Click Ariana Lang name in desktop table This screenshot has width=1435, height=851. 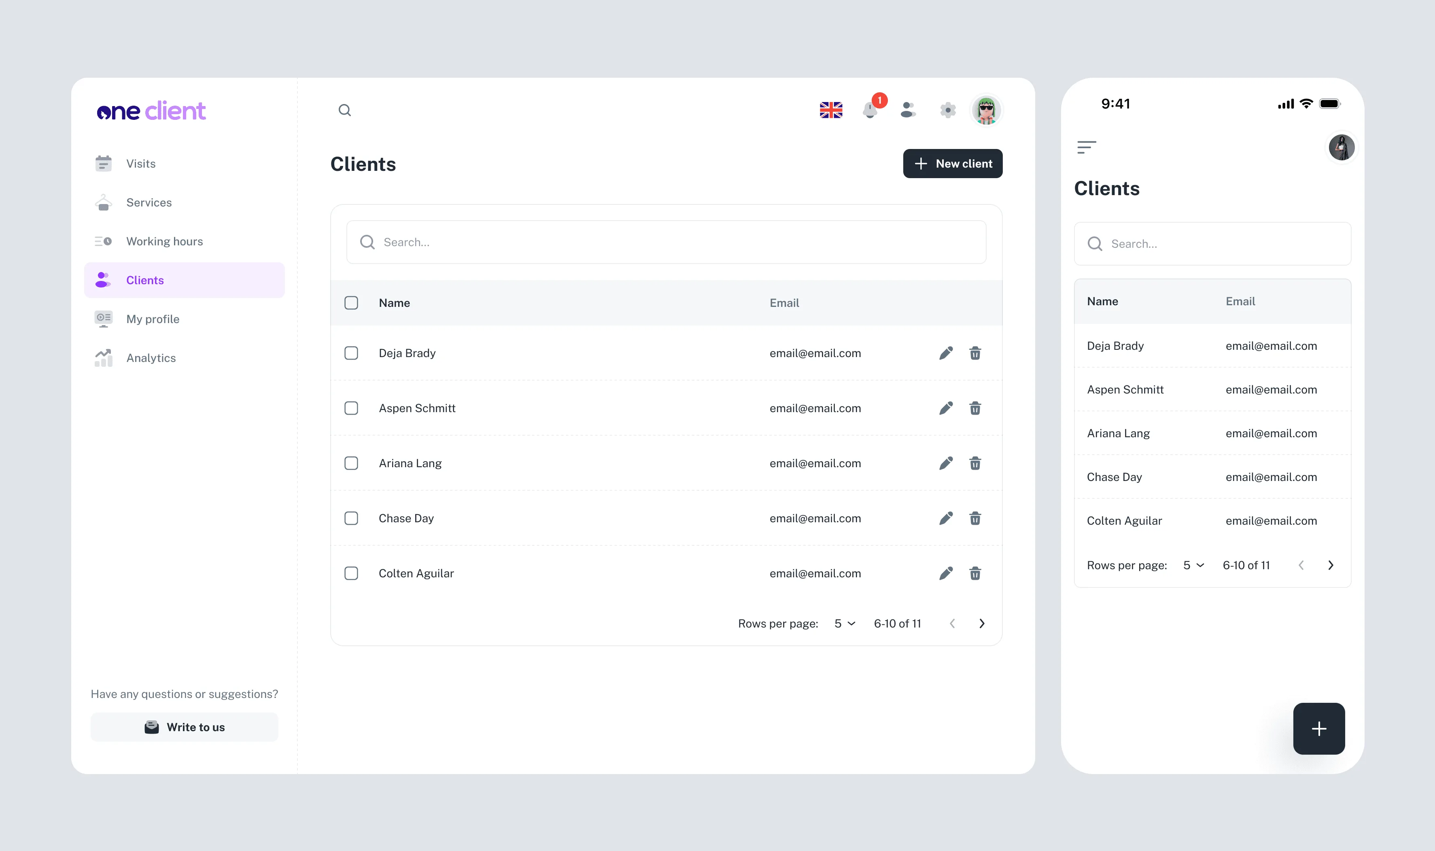tap(410, 463)
